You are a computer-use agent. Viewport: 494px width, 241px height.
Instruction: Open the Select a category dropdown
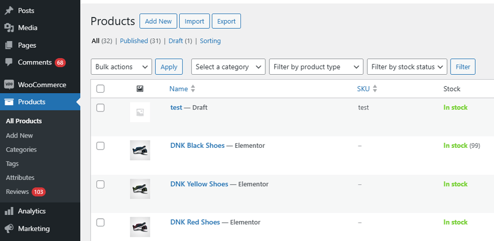[228, 67]
